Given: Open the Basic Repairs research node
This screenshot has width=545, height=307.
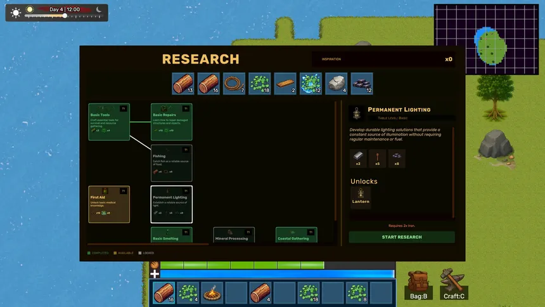Looking at the screenshot, I should (171, 122).
